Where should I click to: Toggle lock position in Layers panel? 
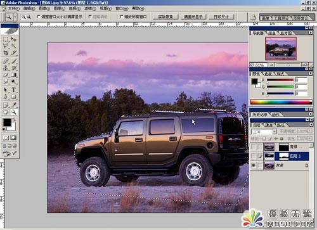click(276, 139)
